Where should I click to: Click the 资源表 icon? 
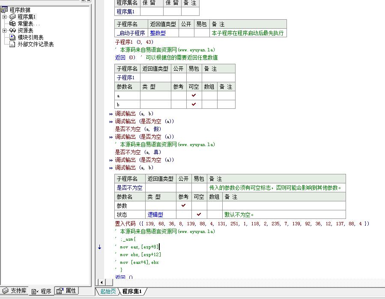tap(12, 30)
